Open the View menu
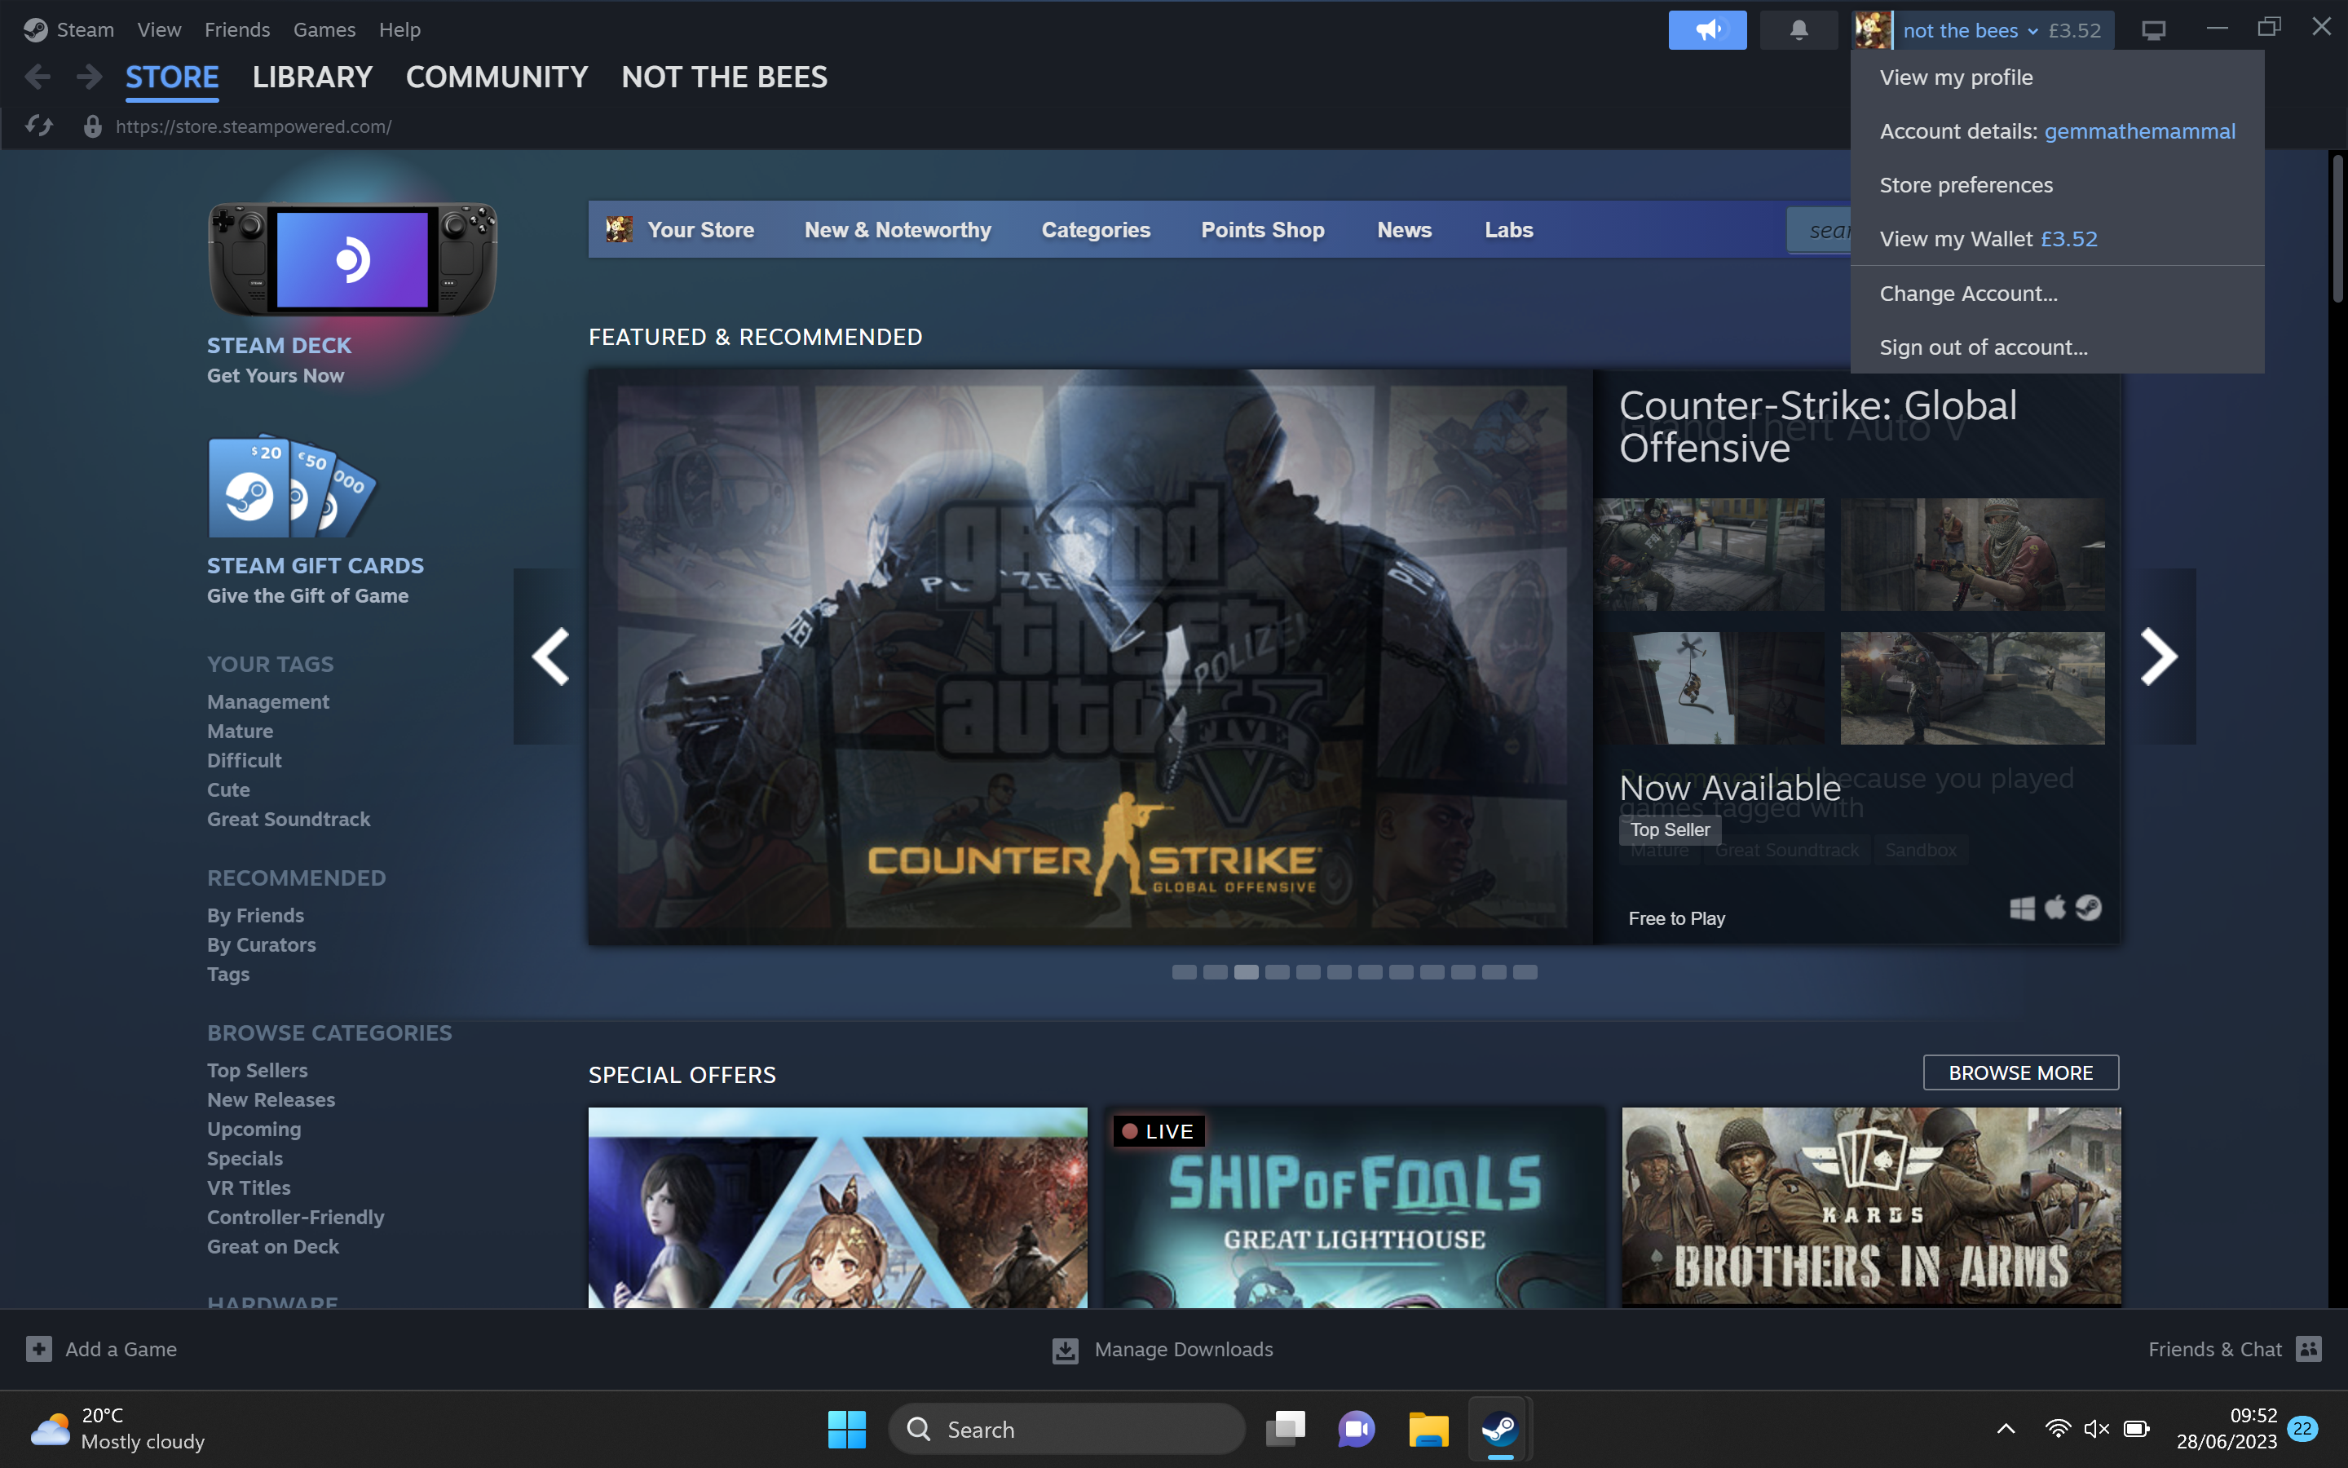 tap(159, 30)
